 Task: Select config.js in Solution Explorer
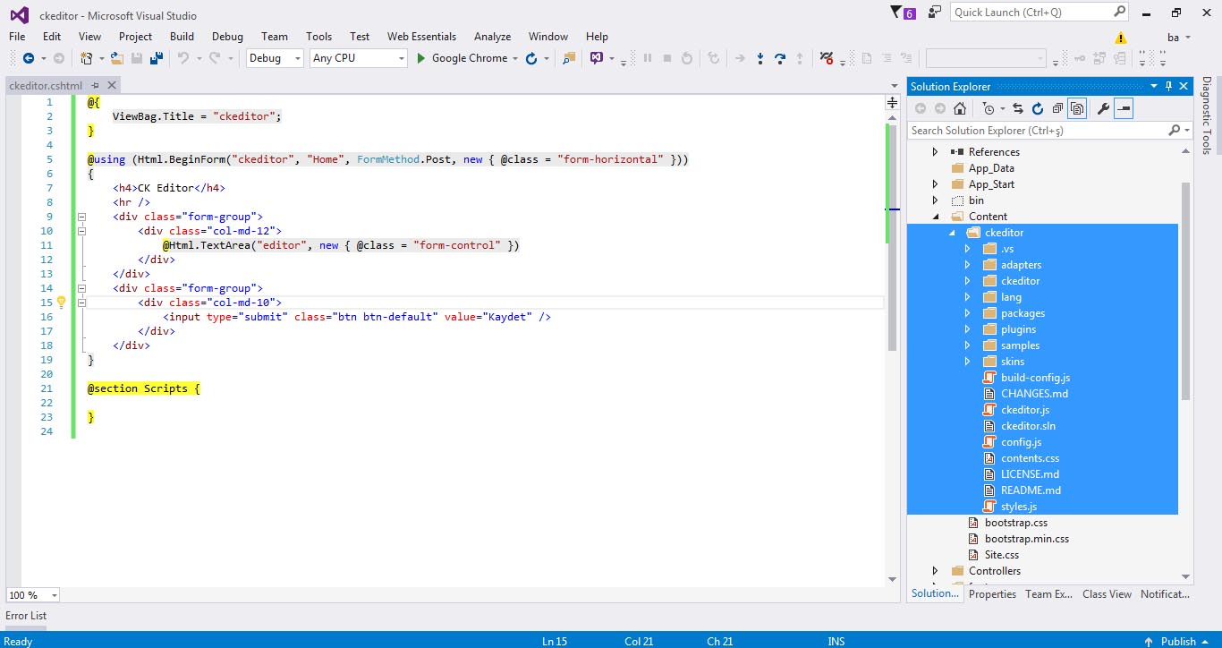[1021, 442]
